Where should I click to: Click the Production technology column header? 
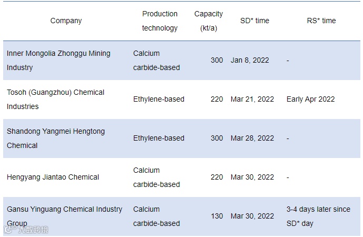coord(160,21)
